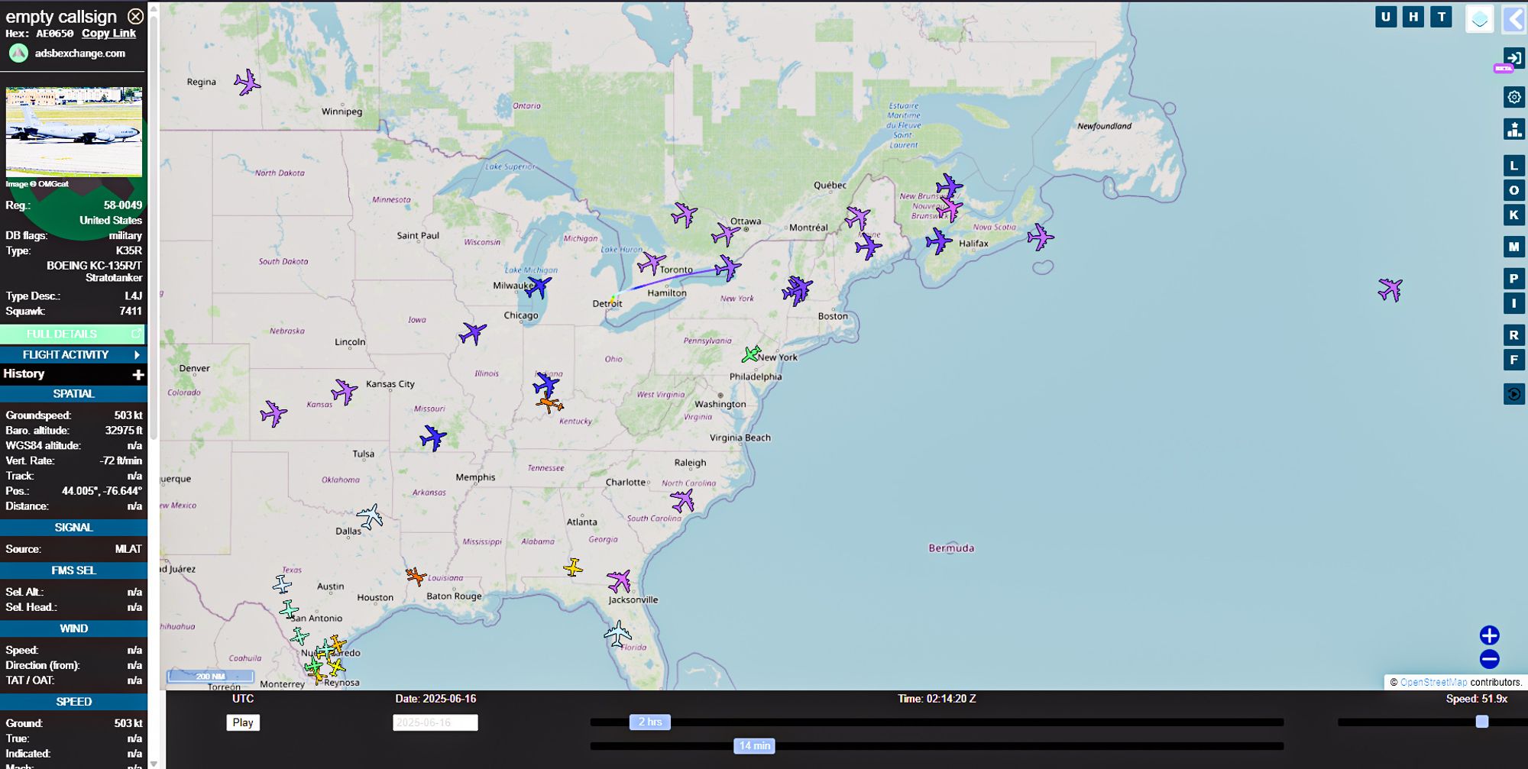
Task: Click the FMS SEL section header
Action: pos(73,570)
